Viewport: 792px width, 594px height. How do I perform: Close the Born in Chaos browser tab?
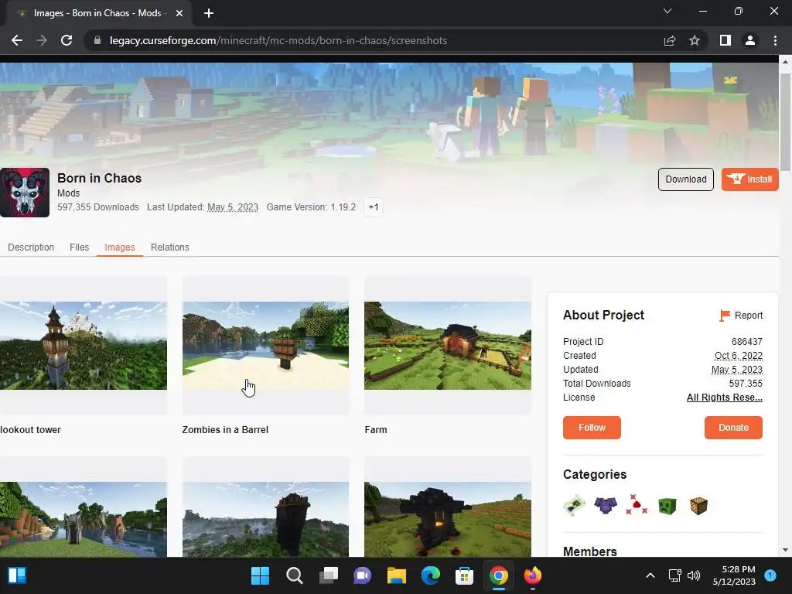coord(179,13)
